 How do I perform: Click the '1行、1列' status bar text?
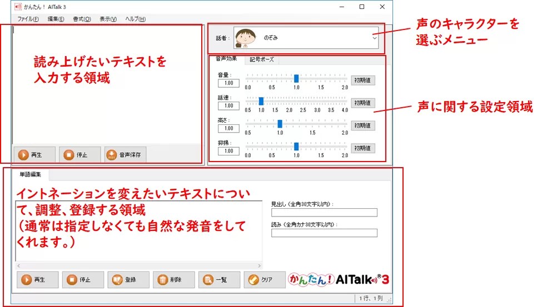[371, 298]
